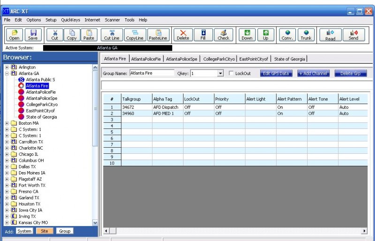This screenshot has width=375, height=241.
Task: Open the Help menu
Action: pyautogui.click(x=143, y=20)
